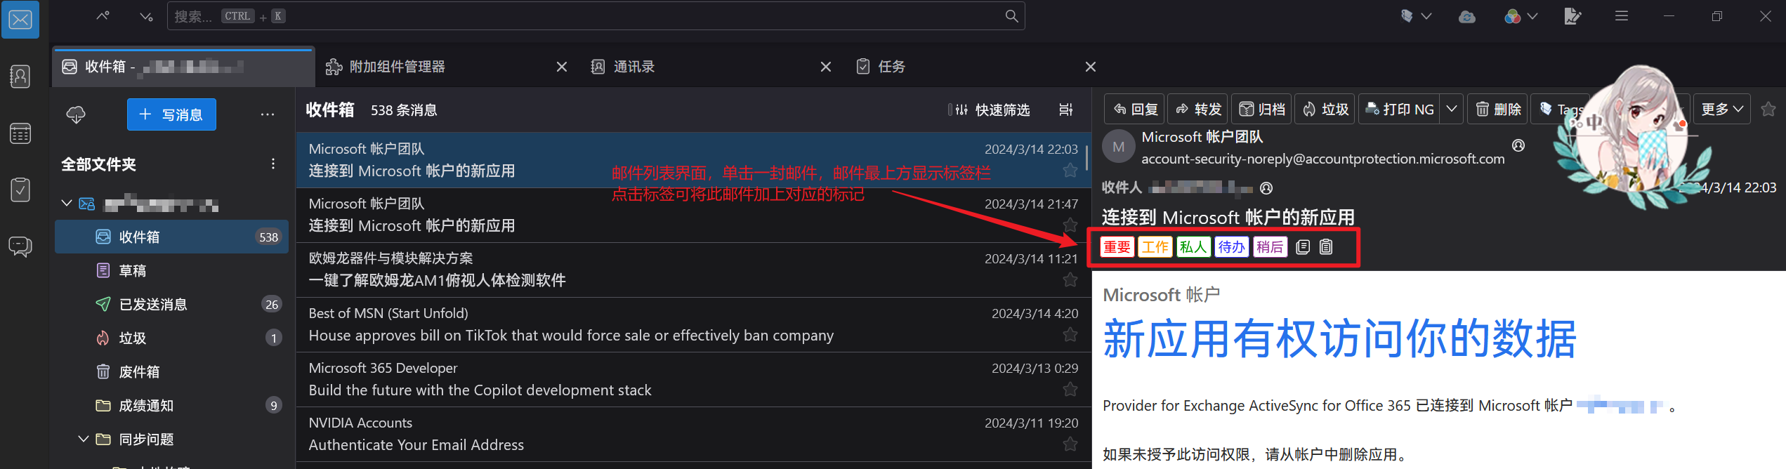This screenshot has width=1786, height=469.
Task: Star the Microsoft 365 Developer message
Action: point(1070,389)
